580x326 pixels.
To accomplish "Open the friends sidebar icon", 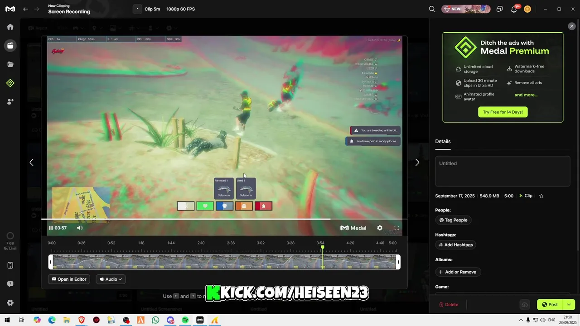I will (x=10, y=102).
